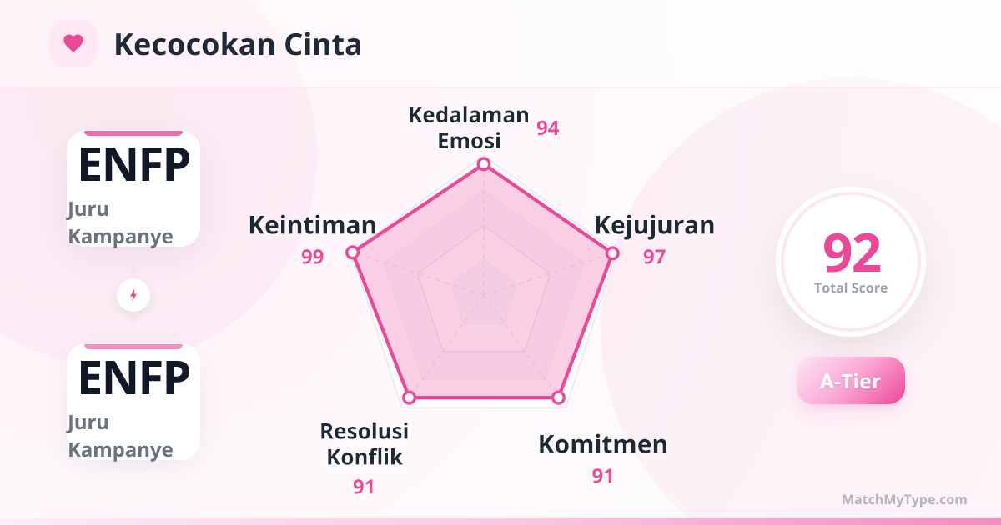This screenshot has height=525, width=1001.
Task: Click the Resolusi Konflik axis label
Action: tap(365, 443)
